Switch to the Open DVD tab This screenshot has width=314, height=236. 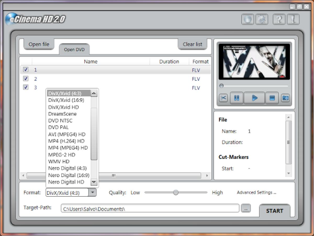[74, 50]
